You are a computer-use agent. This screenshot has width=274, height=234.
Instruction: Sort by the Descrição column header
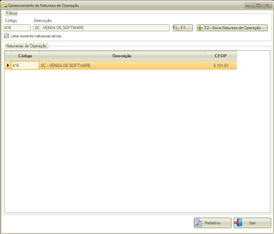click(122, 56)
